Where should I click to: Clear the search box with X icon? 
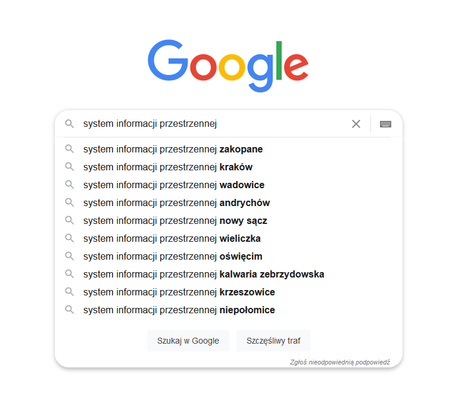tap(356, 124)
